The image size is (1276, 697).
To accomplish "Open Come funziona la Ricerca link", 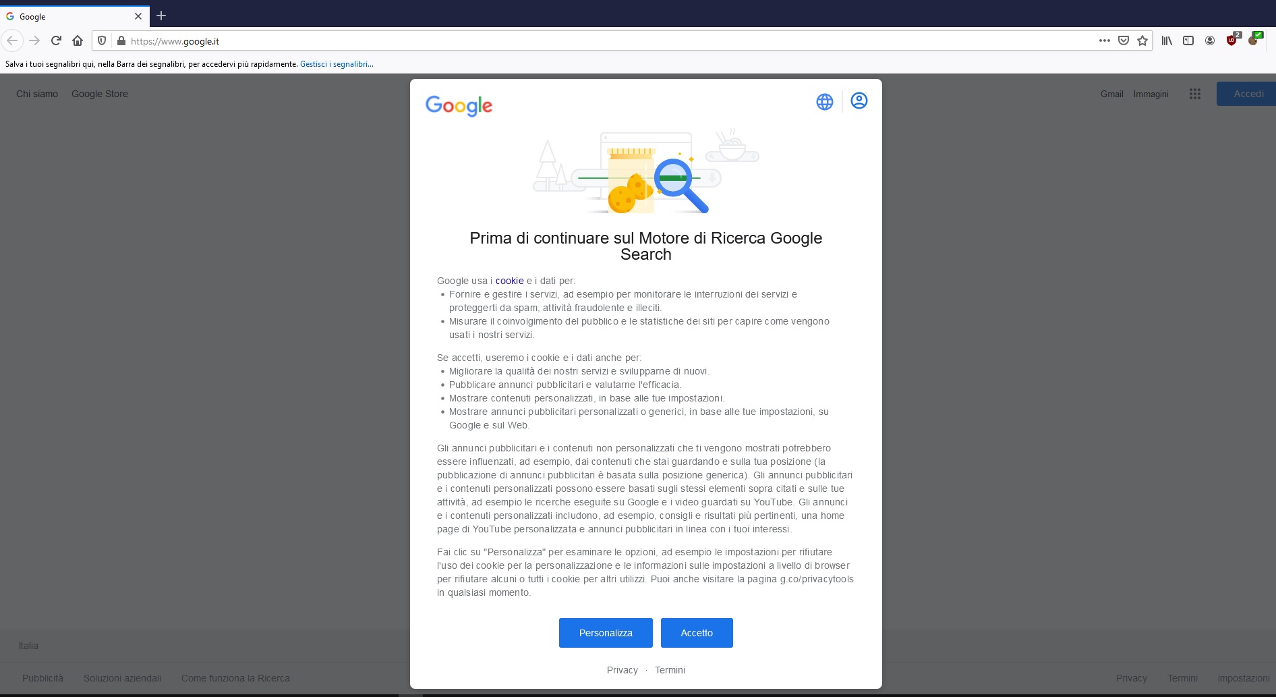I will pyautogui.click(x=235, y=678).
